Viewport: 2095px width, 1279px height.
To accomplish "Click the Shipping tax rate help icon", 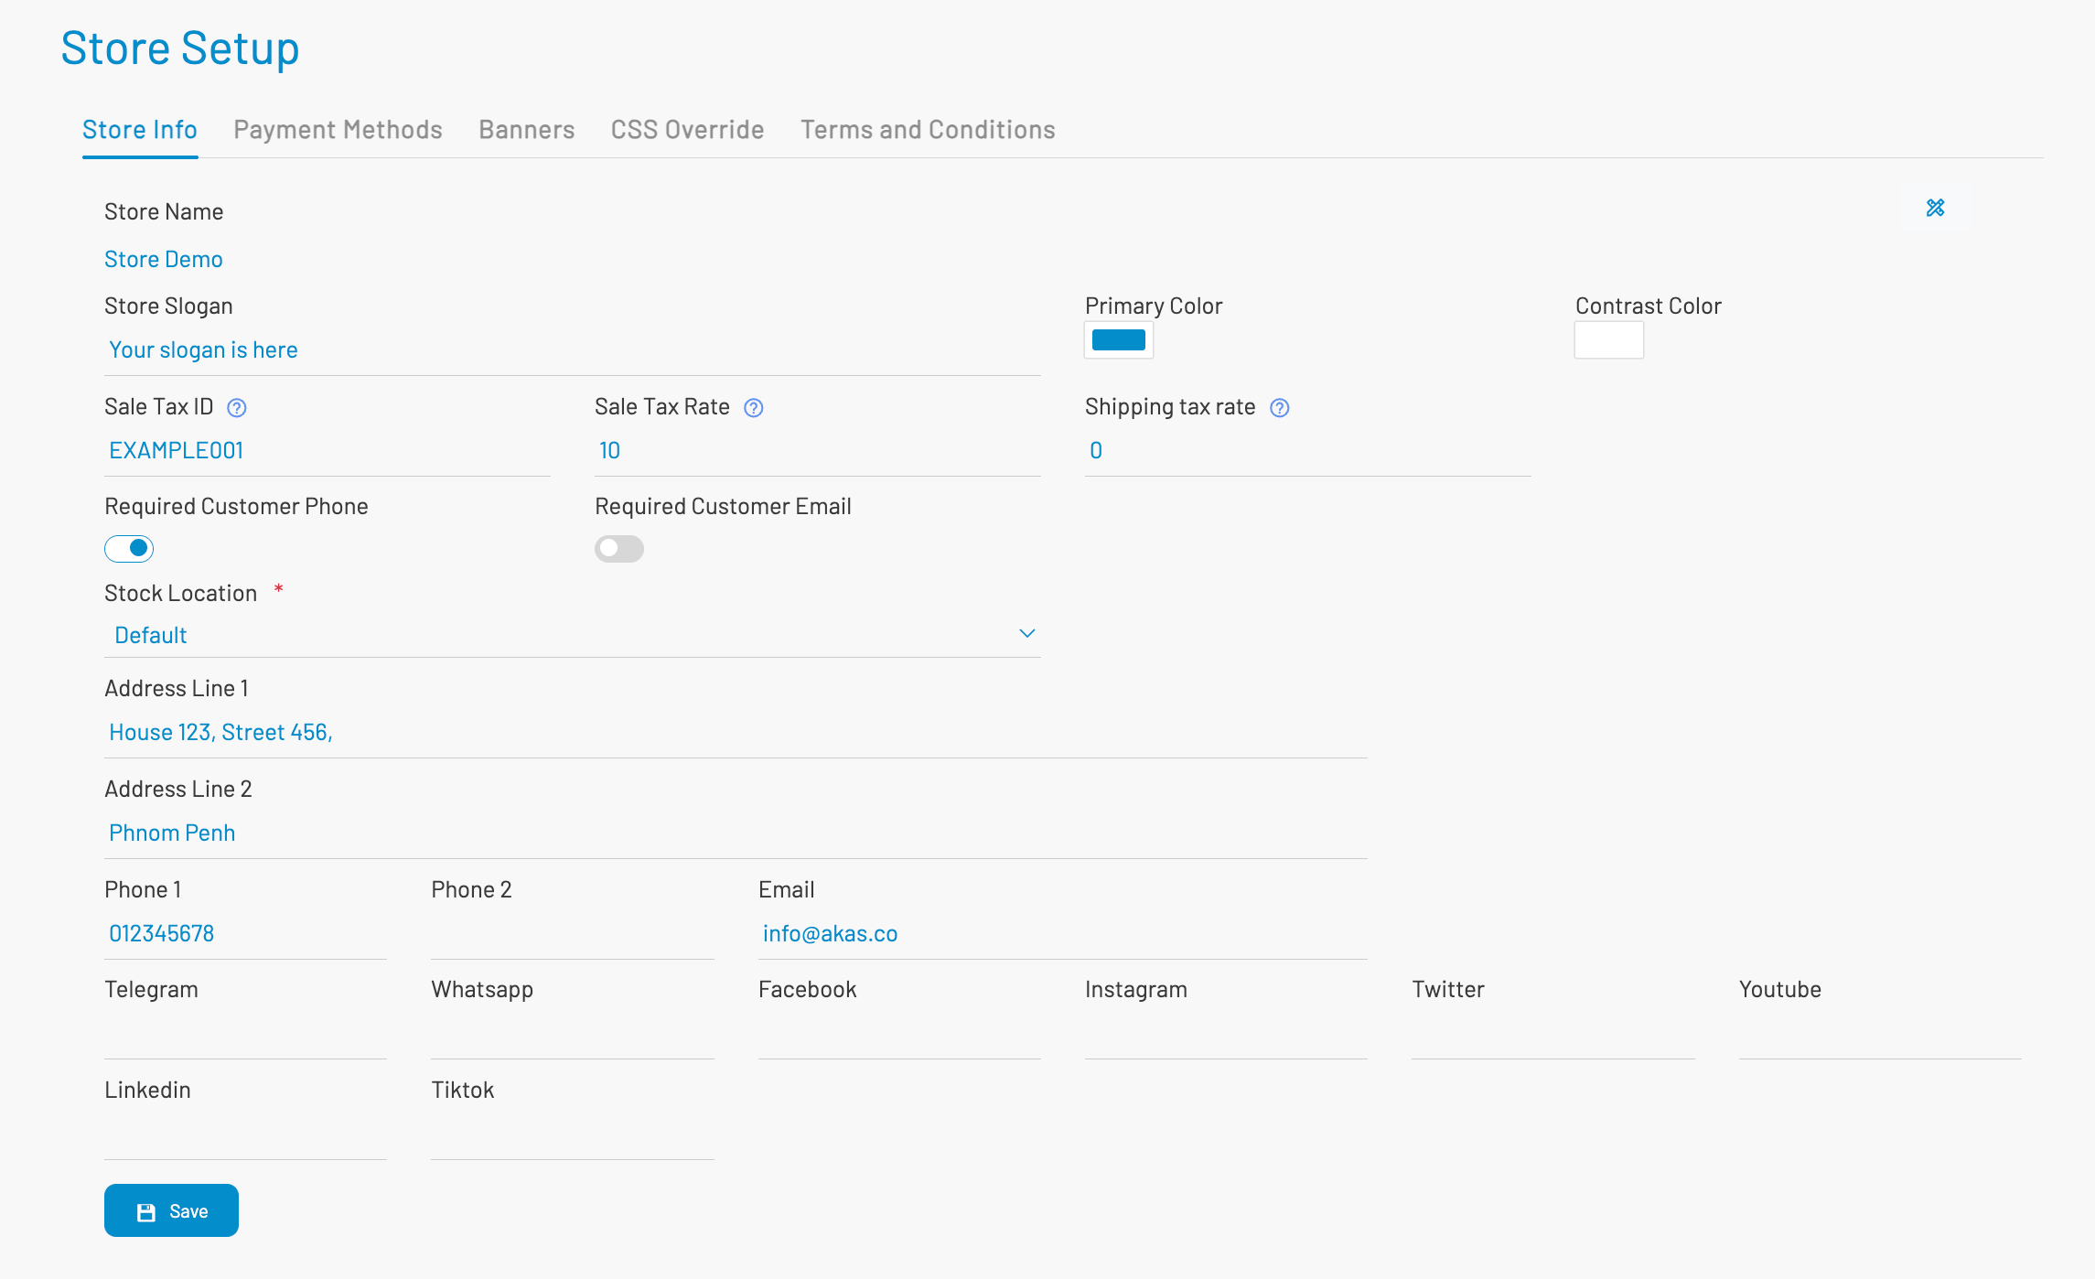I will pos(1279,408).
